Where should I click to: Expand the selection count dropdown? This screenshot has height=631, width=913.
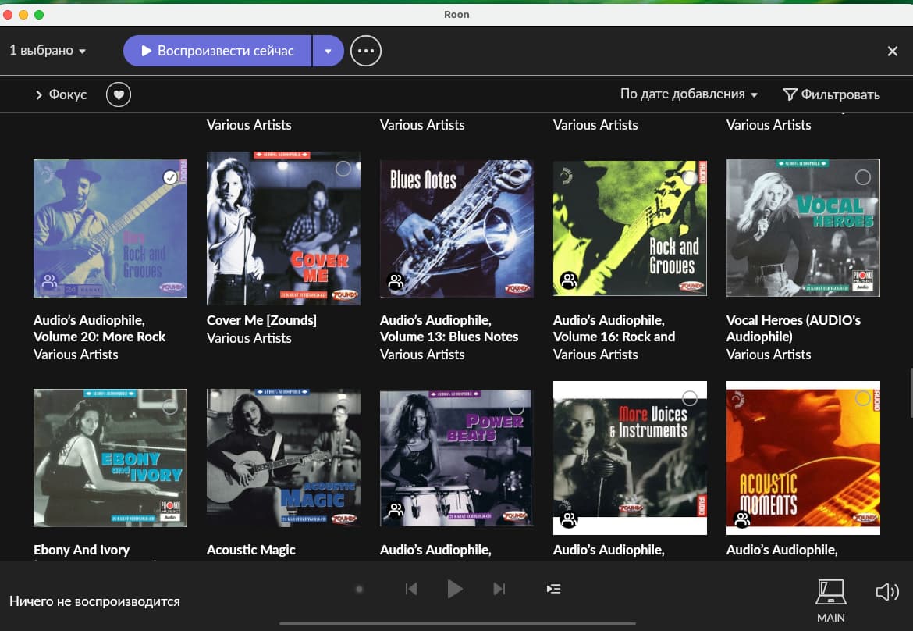tap(48, 51)
